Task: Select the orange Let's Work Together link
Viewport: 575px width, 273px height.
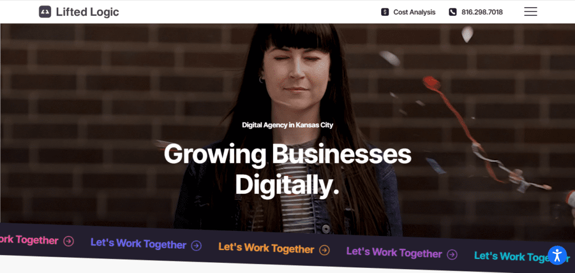Action: click(x=266, y=248)
